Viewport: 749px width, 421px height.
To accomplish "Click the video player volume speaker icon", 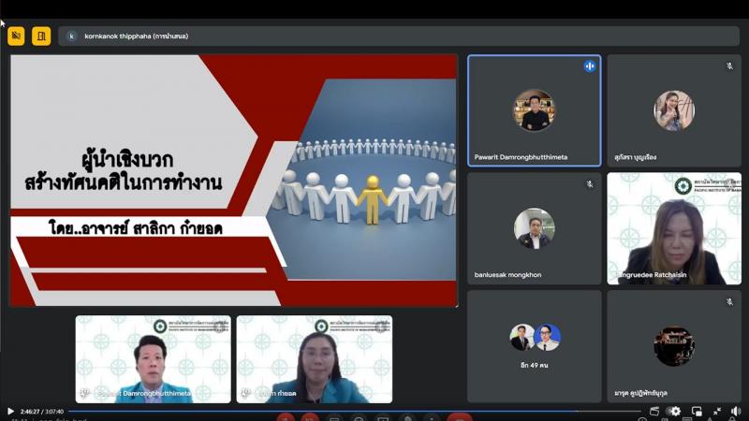I will [736, 411].
